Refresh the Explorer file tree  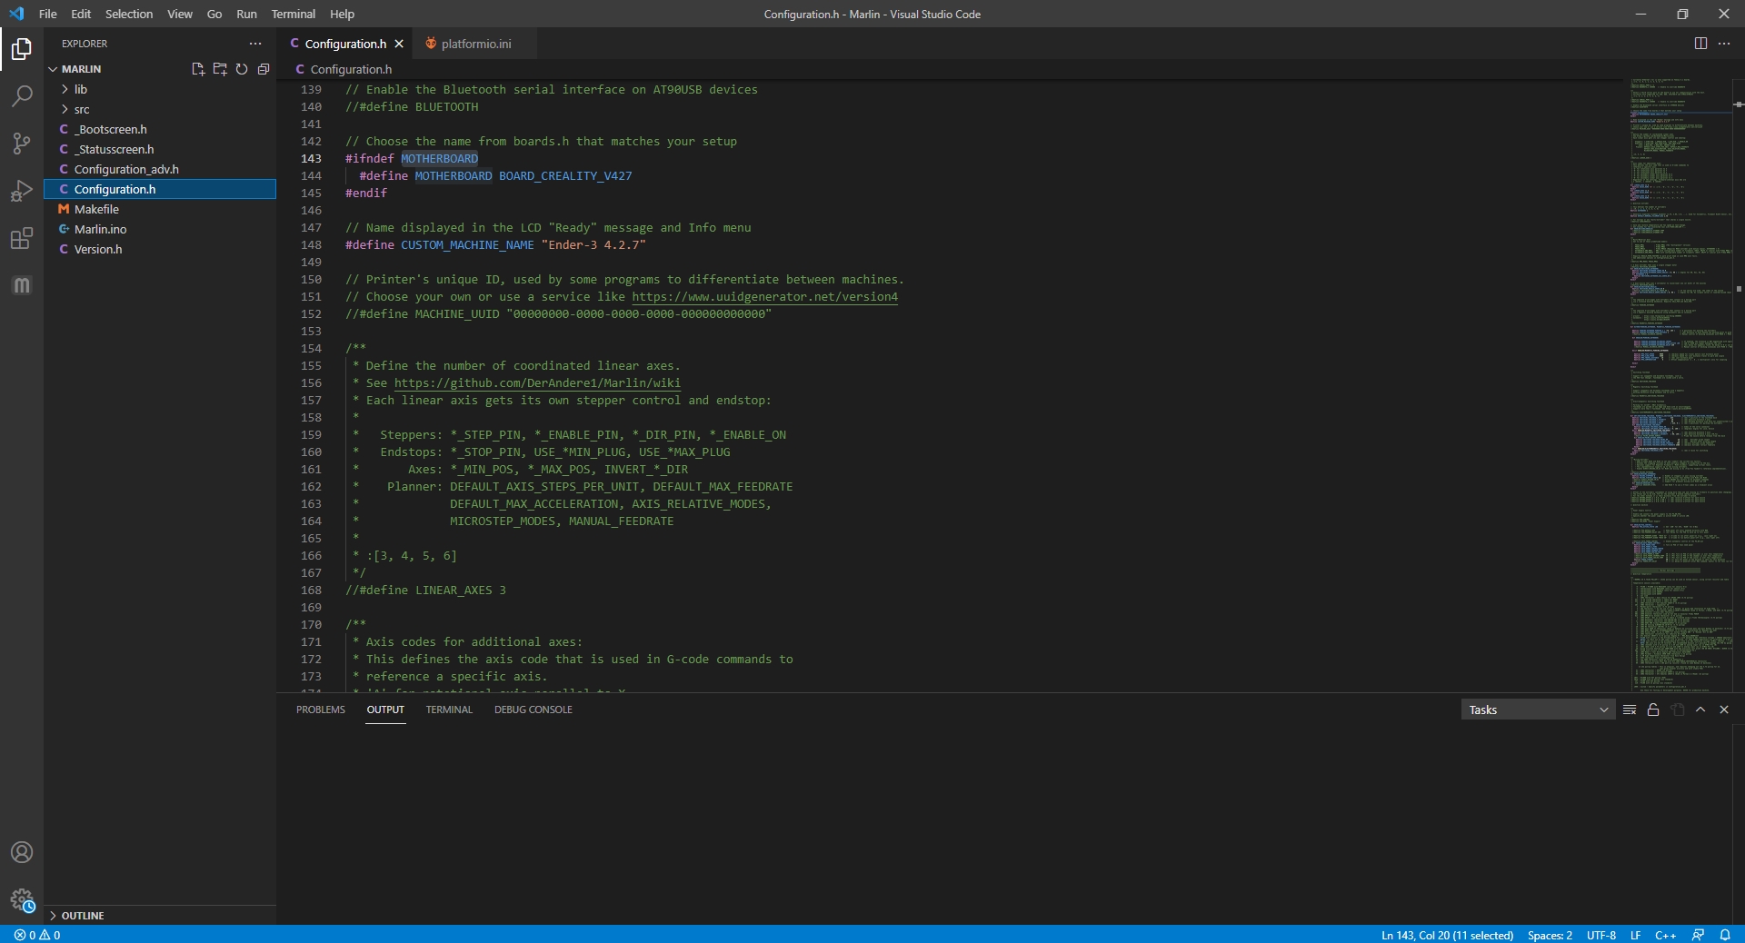[242, 69]
